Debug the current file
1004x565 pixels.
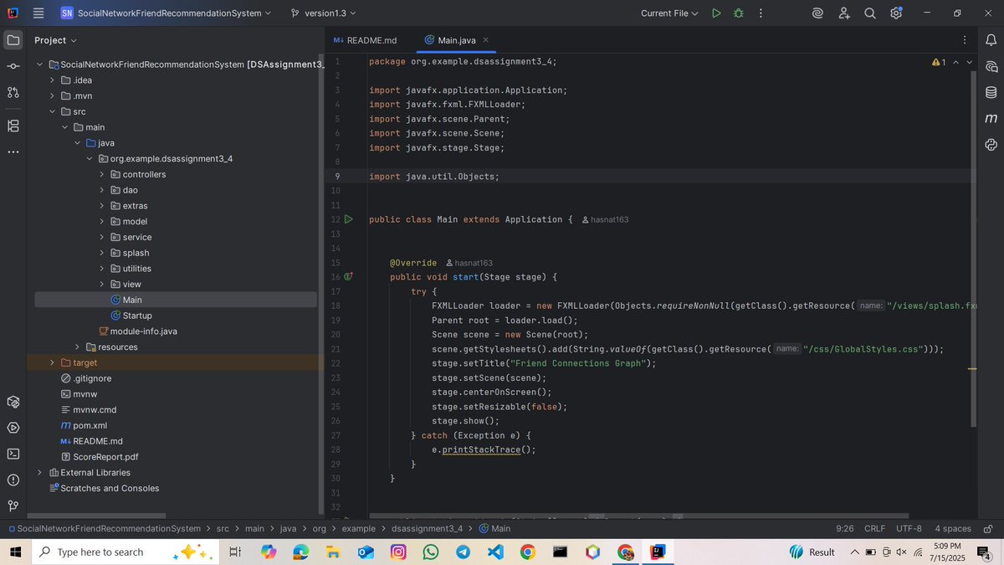[738, 13]
